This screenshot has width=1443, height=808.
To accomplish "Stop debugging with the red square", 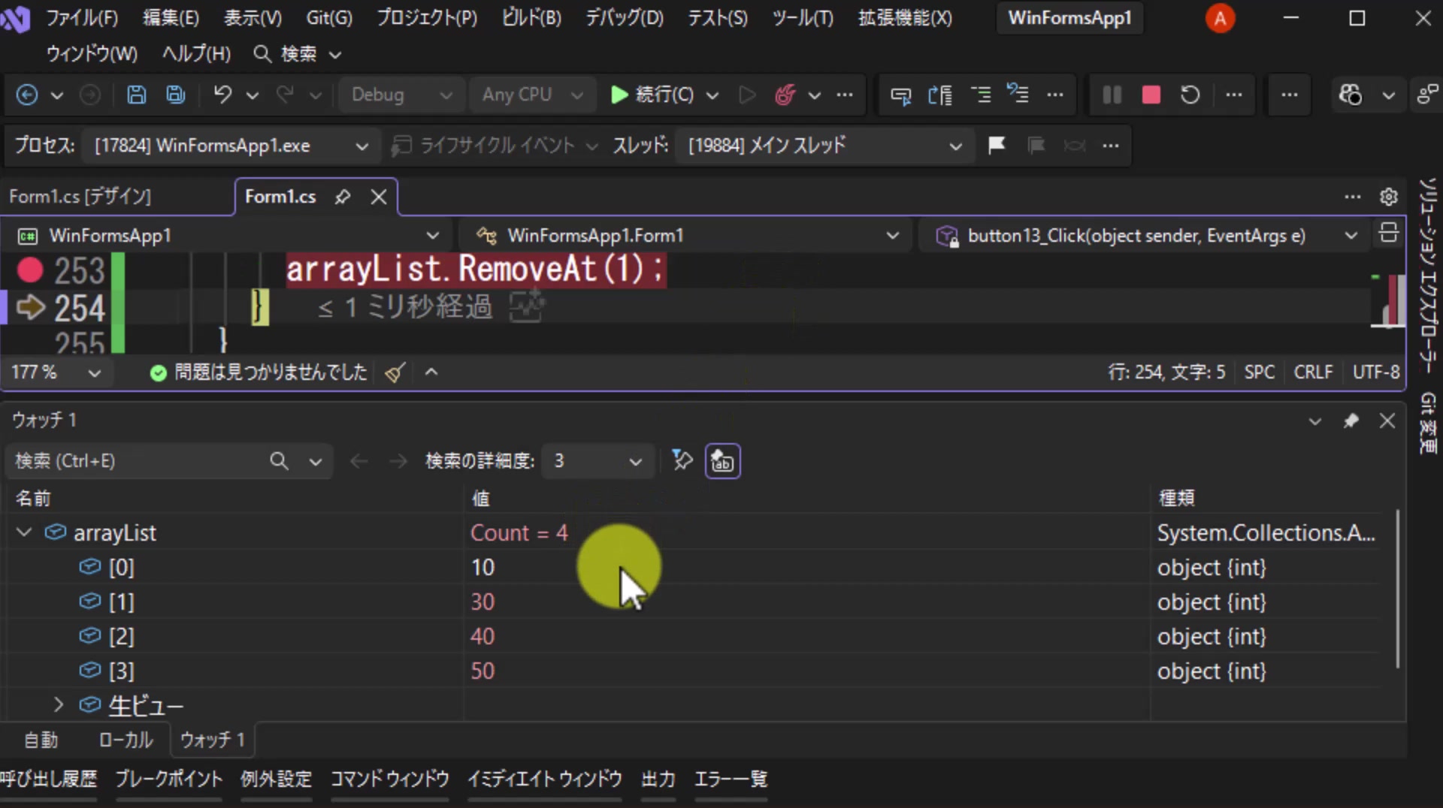I will point(1151,95).
